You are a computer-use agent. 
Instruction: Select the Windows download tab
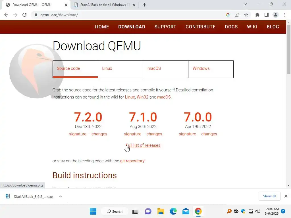tap(211, 69)
